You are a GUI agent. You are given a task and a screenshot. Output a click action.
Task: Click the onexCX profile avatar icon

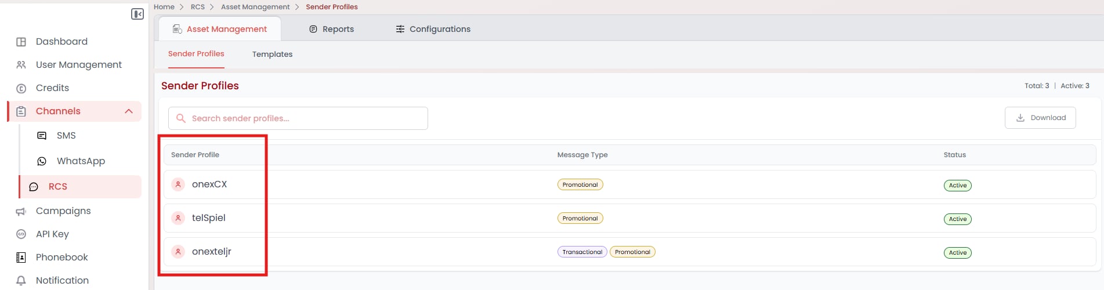178,184
